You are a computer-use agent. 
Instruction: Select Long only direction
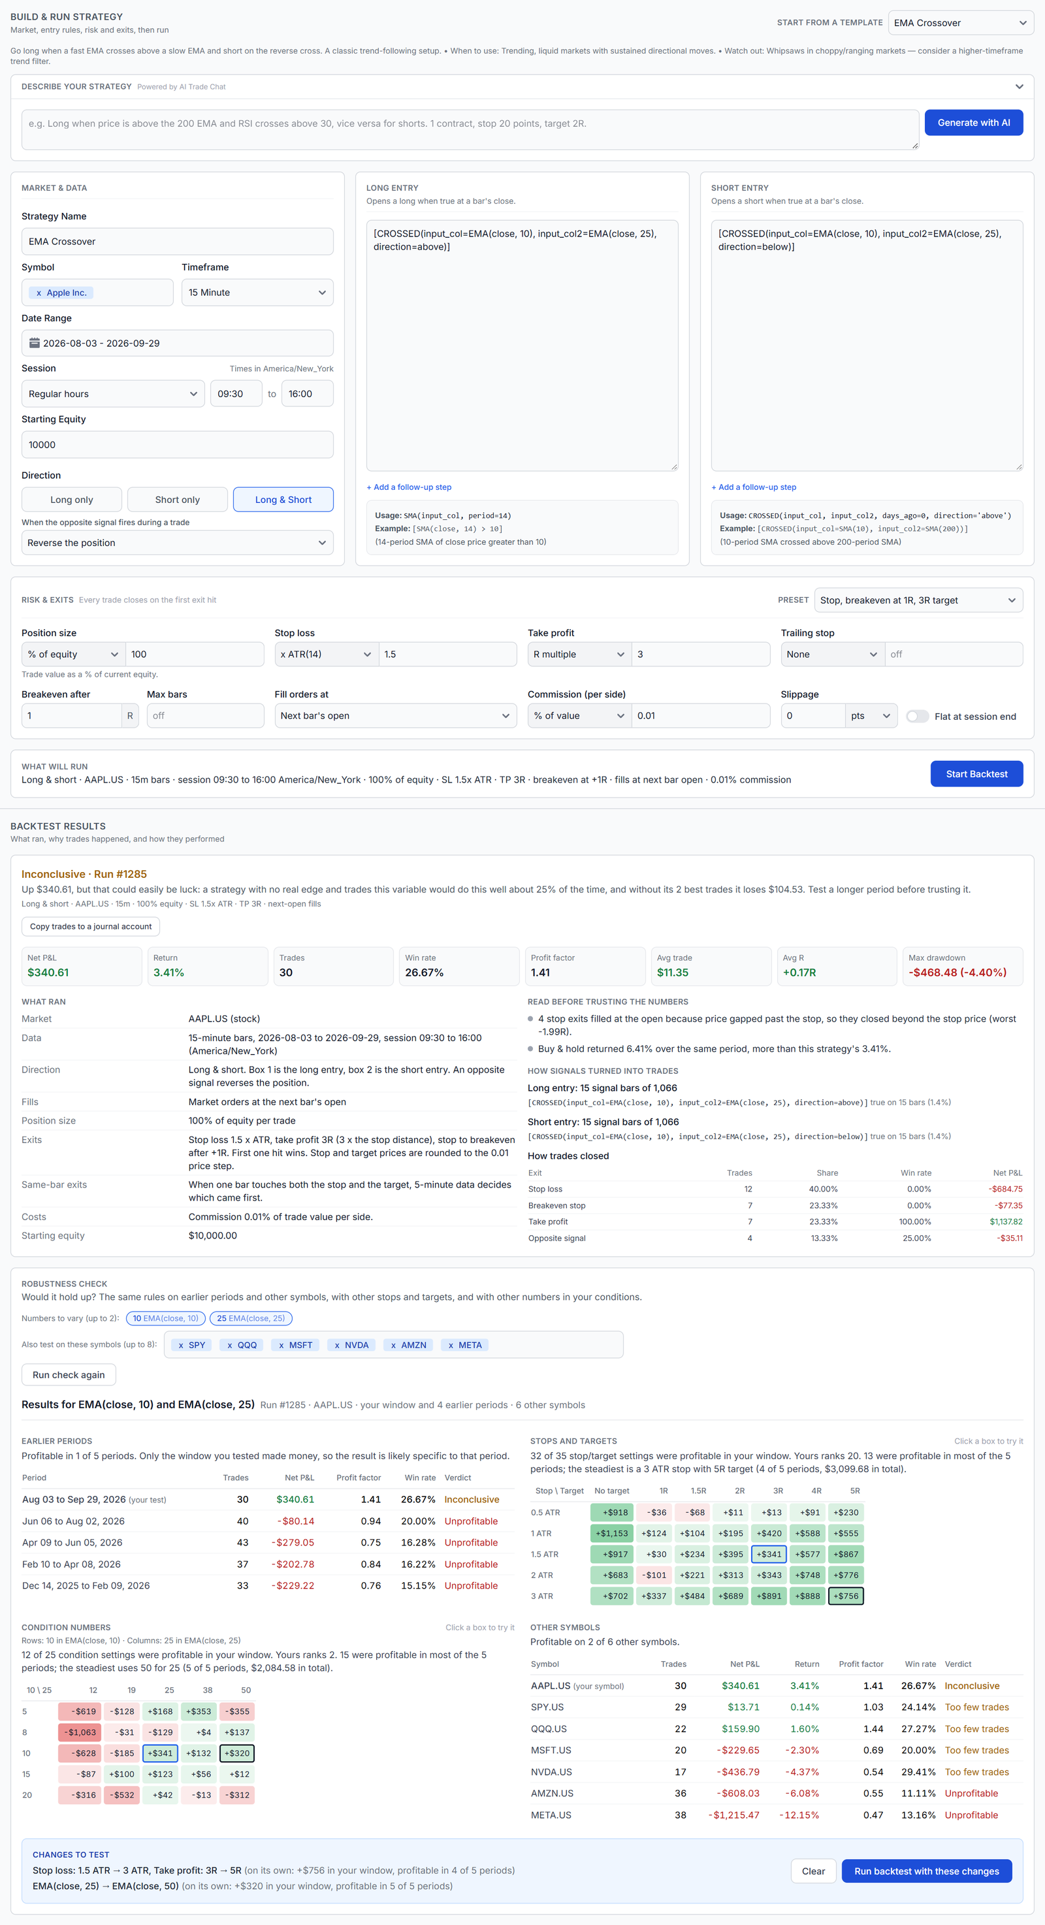point(72,500)
